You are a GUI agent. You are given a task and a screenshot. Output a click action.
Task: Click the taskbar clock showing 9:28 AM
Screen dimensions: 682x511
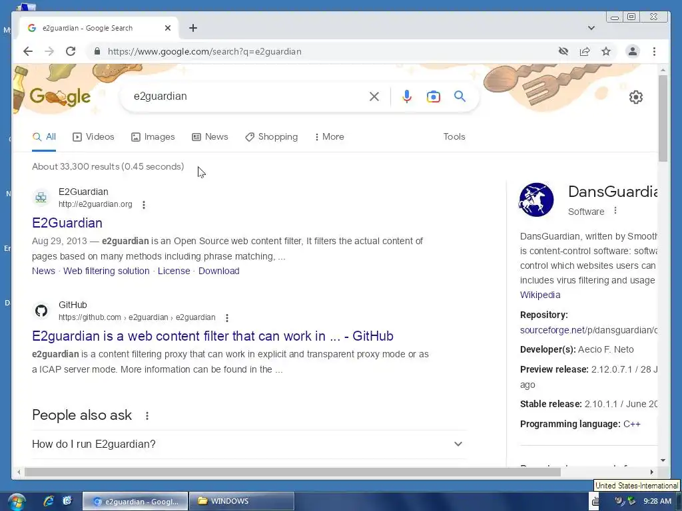click(x=657, y=501)
